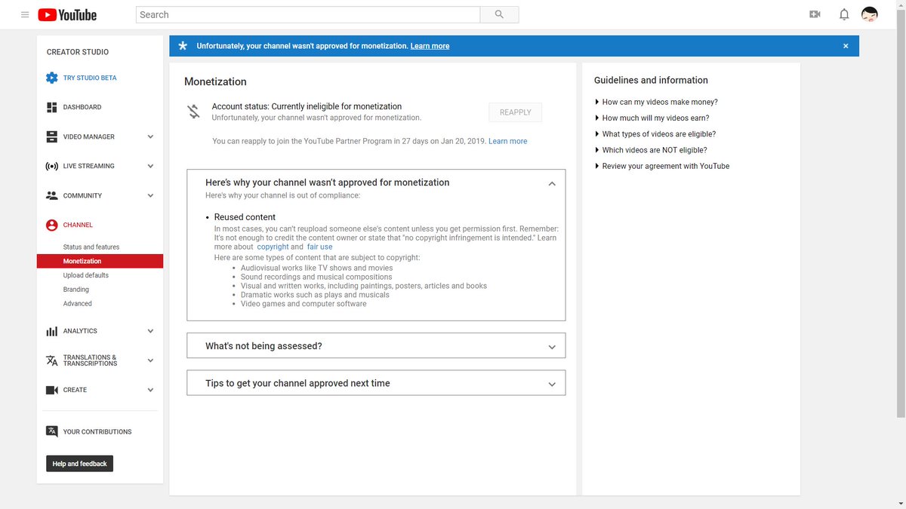Viewport: 906px width, 509px height.
Task: Click the Reused content bullet text
Action: (245, 217)
